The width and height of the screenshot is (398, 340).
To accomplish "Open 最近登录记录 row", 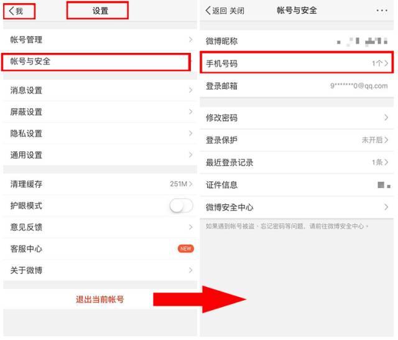I will coord(297,163).
